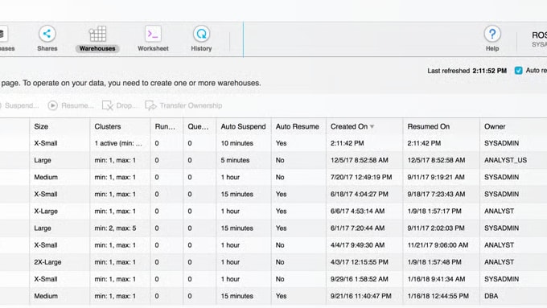The height and width of the screenshot is (308, 547).
Task: Switch to the Worksheet tab label
Action: pyautogui.click(x=153, y=48)
